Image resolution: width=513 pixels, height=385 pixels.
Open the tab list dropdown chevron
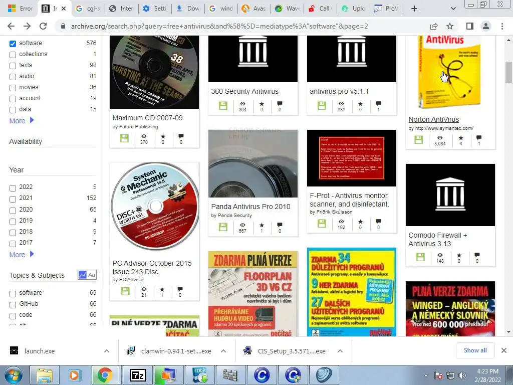[453, 9]
